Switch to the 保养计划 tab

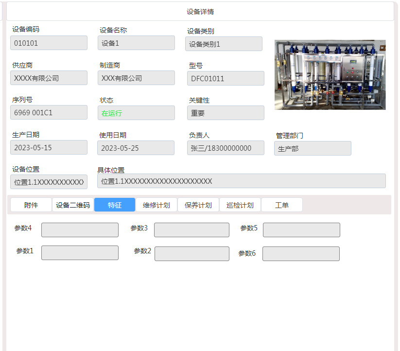(x=198, y=205)
